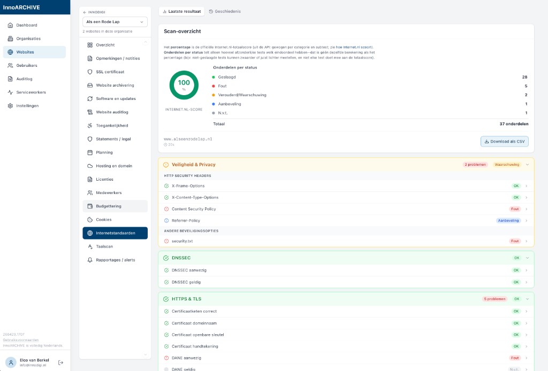Open the hoe internet.nl scoort link
Viewport: 548px width, 371px height.
pyautogui.click(x=354, y=48)
